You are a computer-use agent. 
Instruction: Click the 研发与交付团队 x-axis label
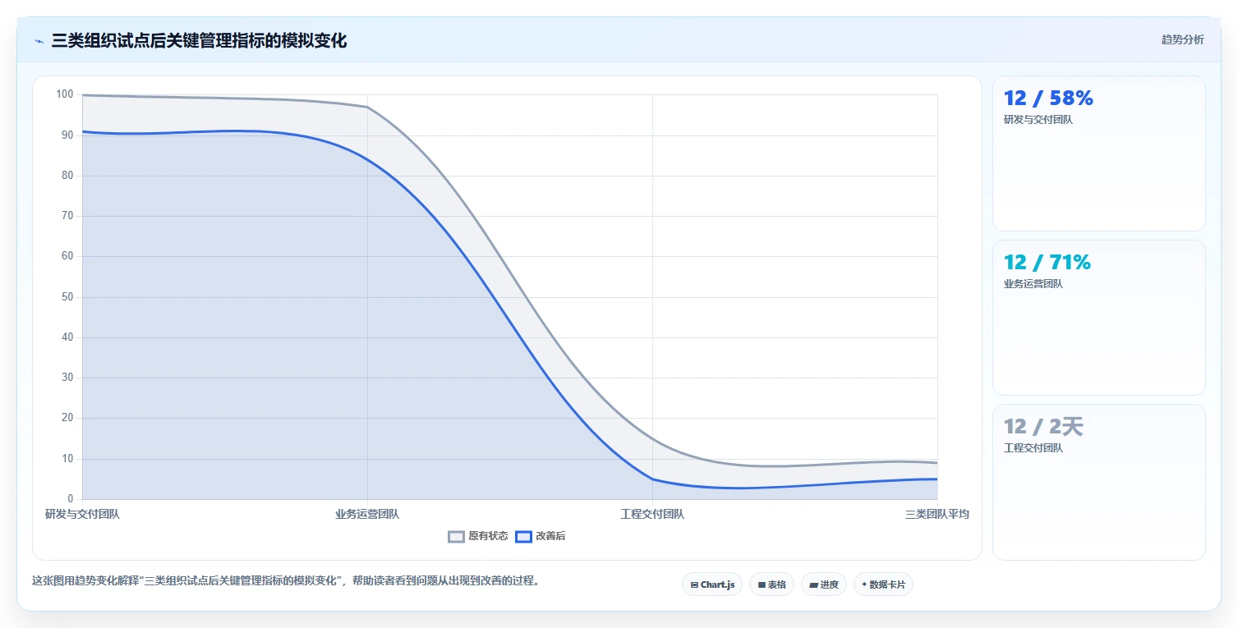tap(82, 515)
